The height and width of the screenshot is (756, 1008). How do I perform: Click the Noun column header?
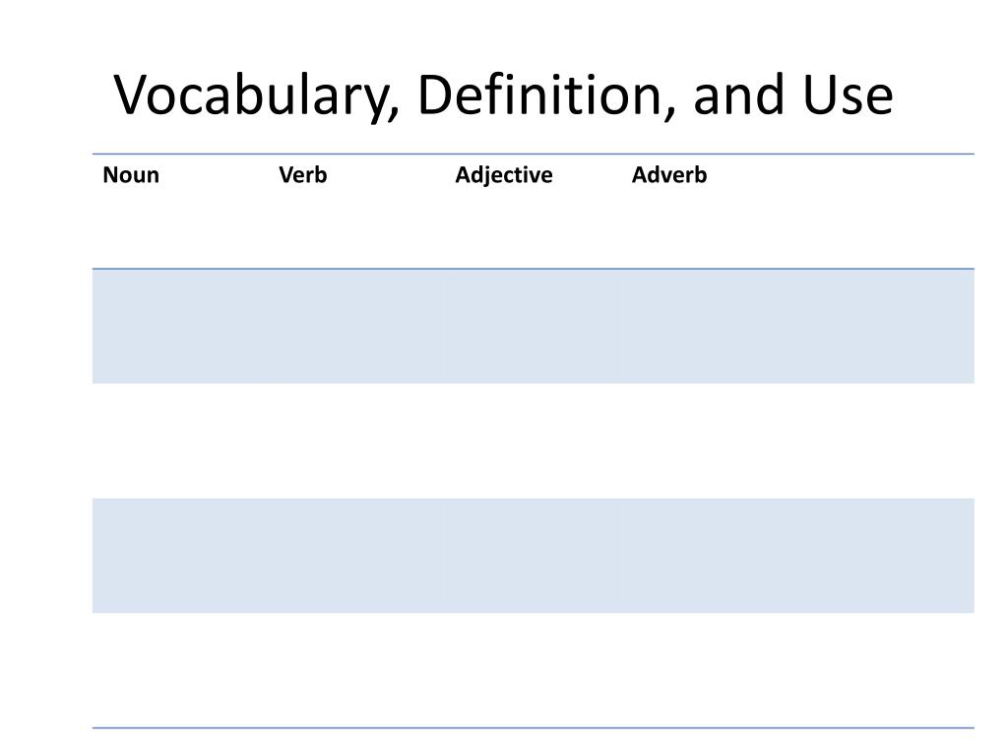(x=131, y=175)
